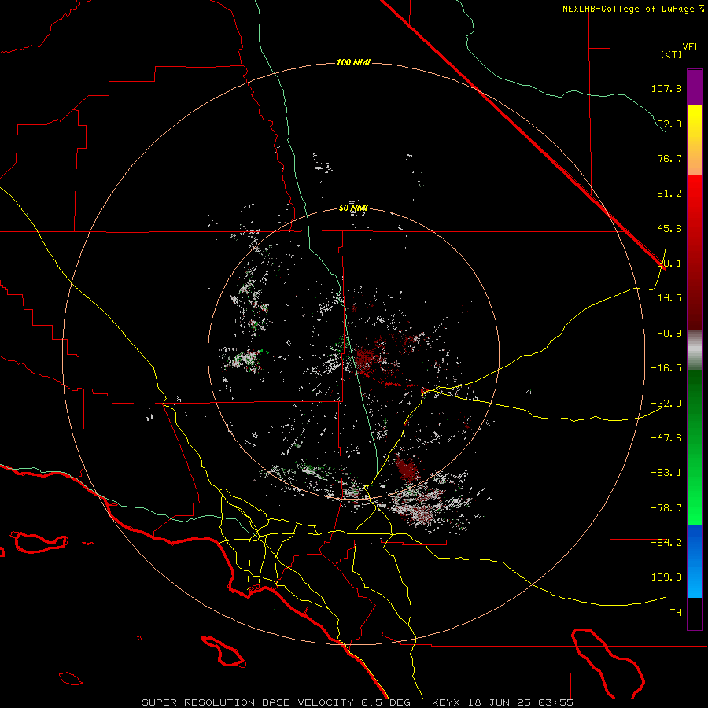Click the gray zero-velocity segment of color bar
This screenshot has height=708, width=708.
click(695, 350)
